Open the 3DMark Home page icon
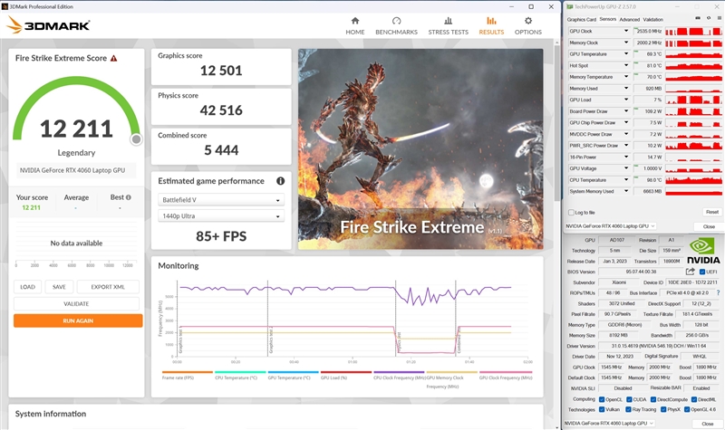The image size is (725, 430). [x=354, y=20]
